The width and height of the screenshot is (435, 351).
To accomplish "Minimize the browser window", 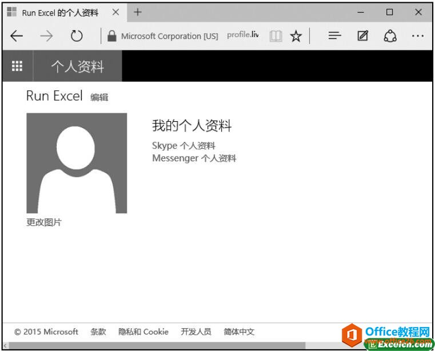I will tap(361, 12).
